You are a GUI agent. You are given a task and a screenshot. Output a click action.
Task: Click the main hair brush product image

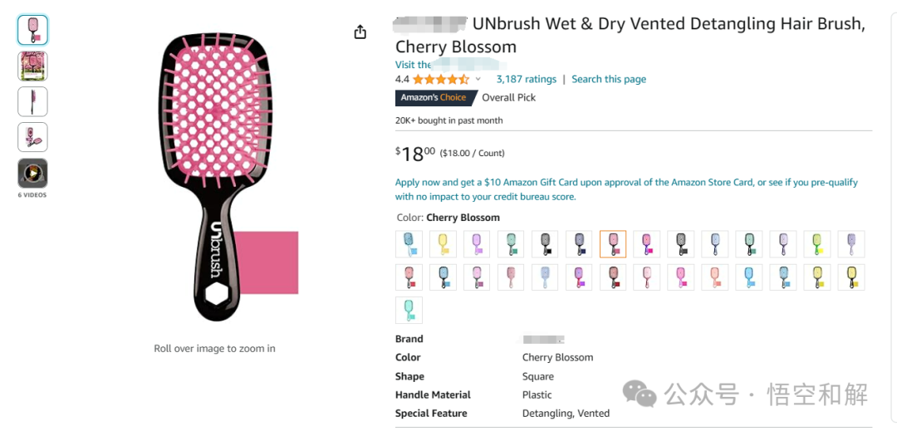coord(214,176)
